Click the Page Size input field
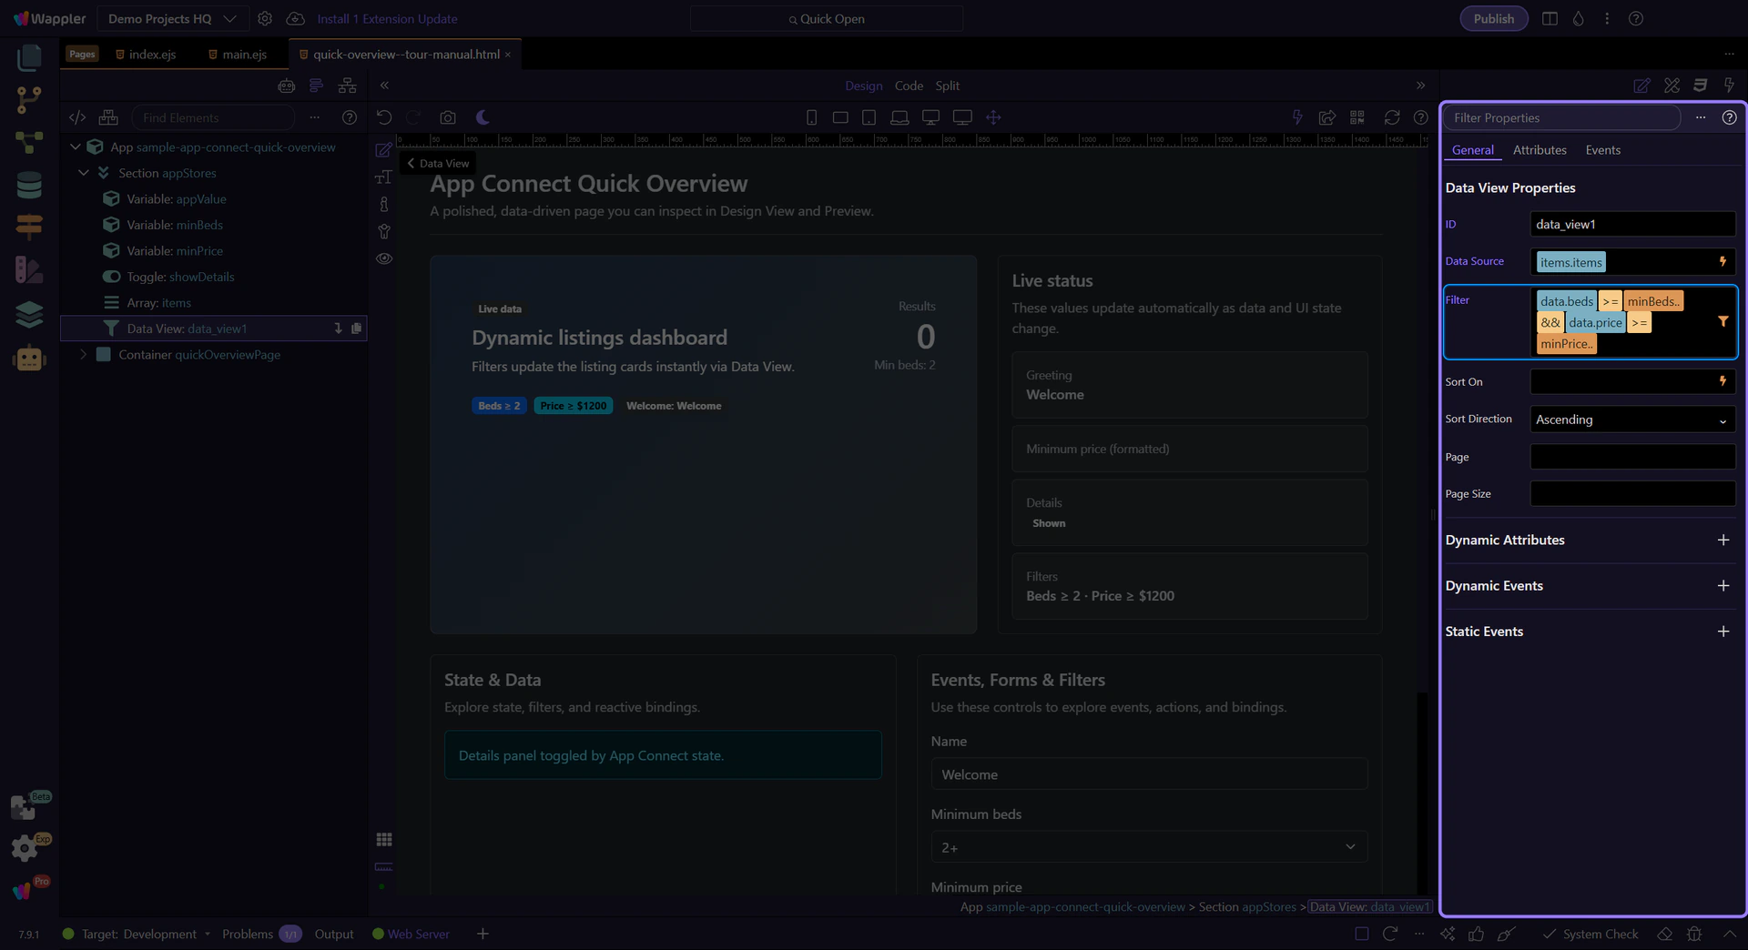The width and height of the screenshot is (1748, 950). point(1631,494)
